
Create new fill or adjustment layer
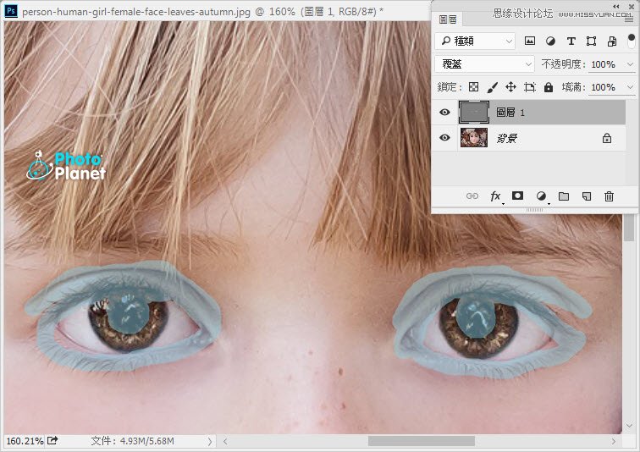pos(542,196)
